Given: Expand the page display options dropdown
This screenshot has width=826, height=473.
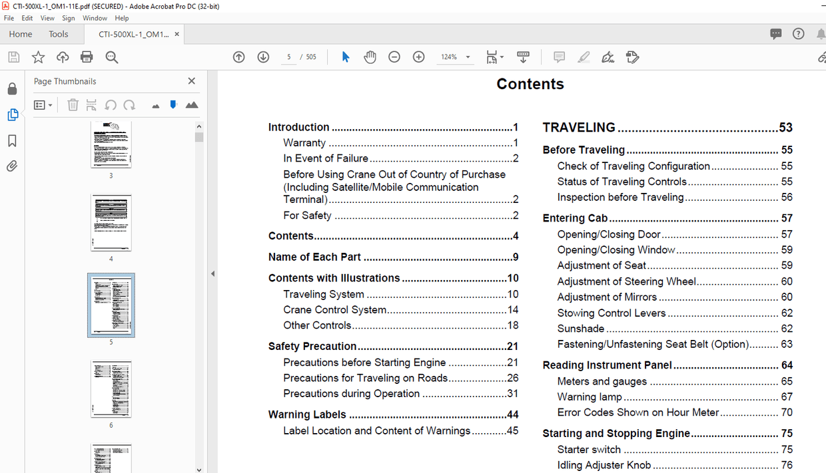Looking at the screenshot, I should click(x=502, y=57).
